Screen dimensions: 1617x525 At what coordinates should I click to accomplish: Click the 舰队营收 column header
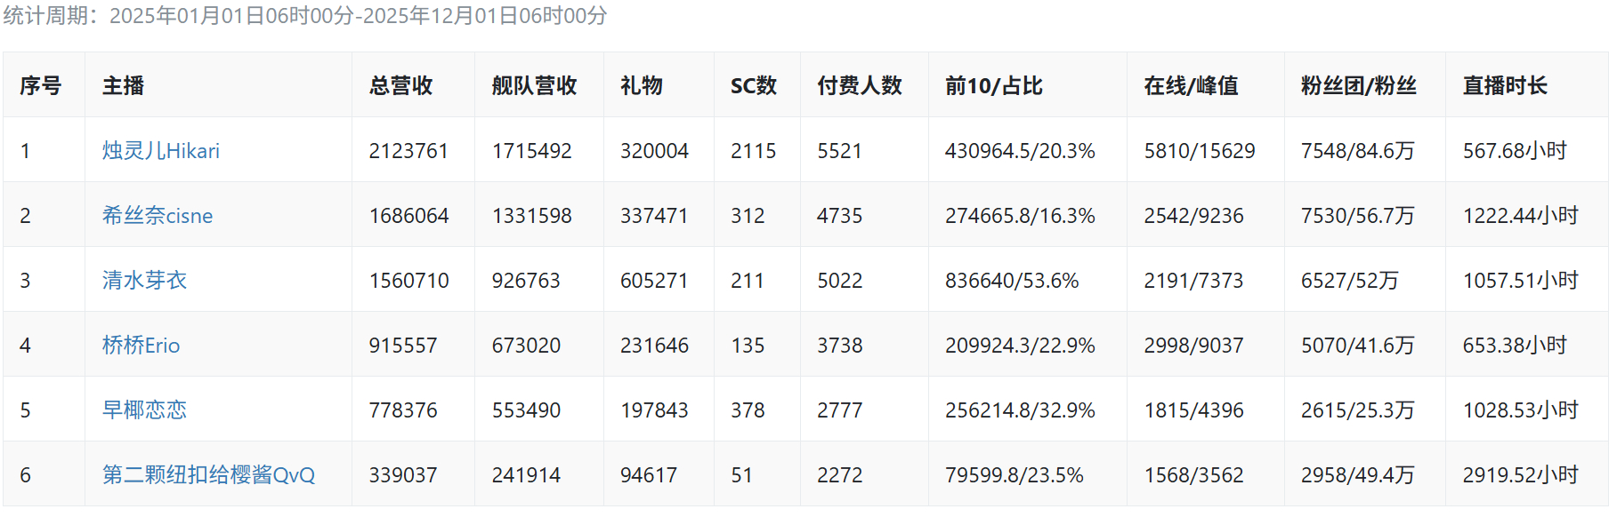click(x=534, y=86)
